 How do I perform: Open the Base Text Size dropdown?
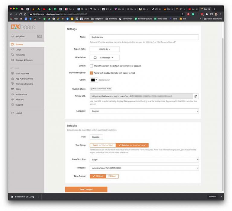(x=144, y=159)
